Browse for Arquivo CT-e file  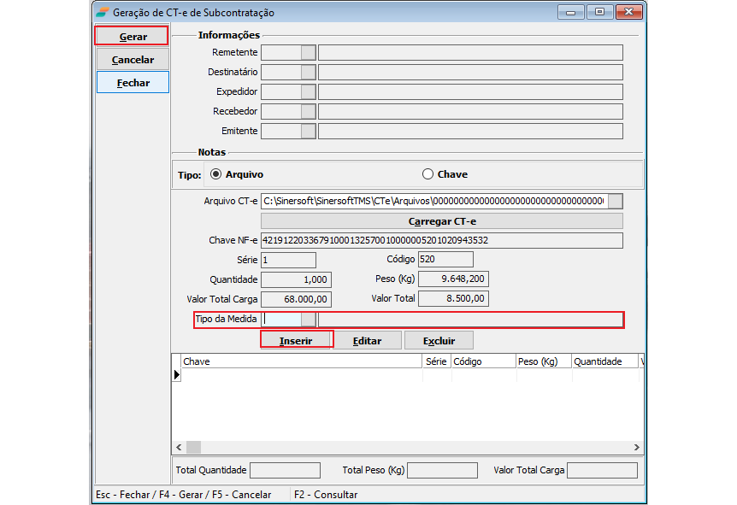point(615,202)
